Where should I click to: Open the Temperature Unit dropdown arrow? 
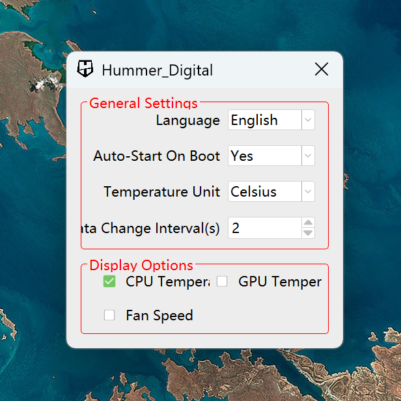308,191
